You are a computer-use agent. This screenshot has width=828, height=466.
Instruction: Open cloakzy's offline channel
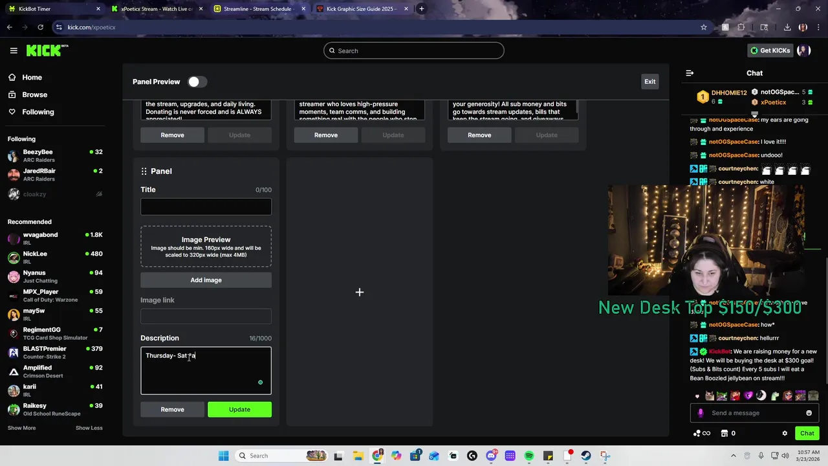coord(55,194)
